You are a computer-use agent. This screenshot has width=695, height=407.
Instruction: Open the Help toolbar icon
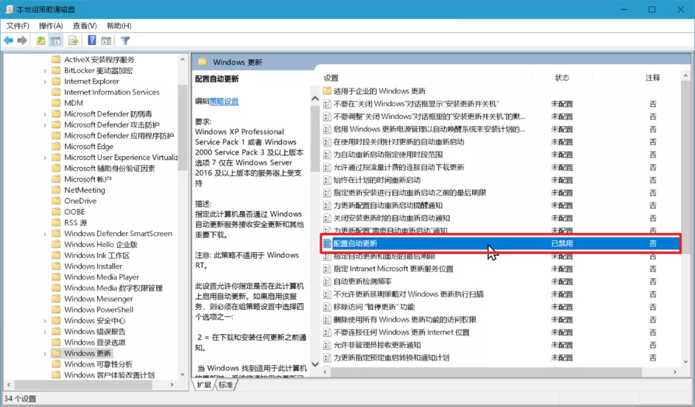[x=92, y=41]
